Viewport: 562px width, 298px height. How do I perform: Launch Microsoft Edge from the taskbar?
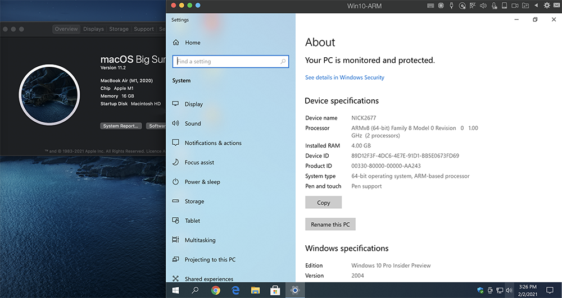click(235, 290)
